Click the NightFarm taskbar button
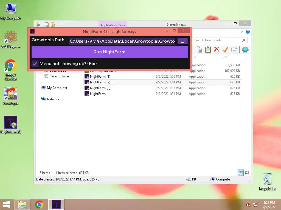 pos(56,205)
